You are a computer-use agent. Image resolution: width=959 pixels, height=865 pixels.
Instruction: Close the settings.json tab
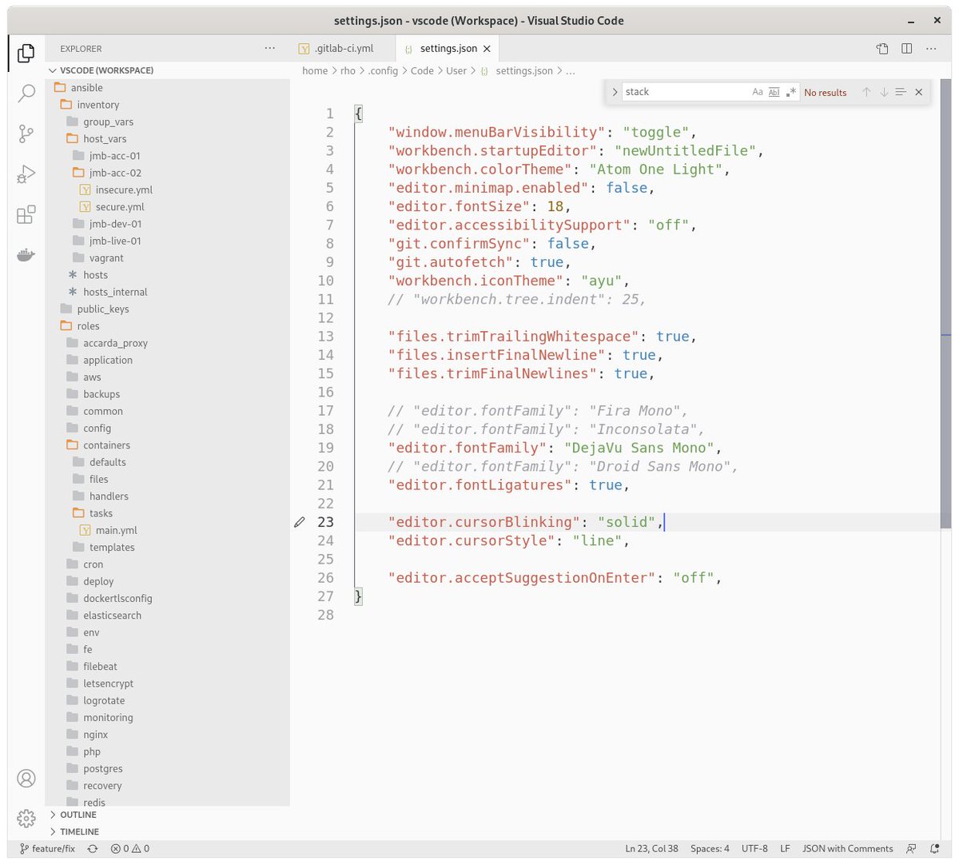(x=487, y=49)
